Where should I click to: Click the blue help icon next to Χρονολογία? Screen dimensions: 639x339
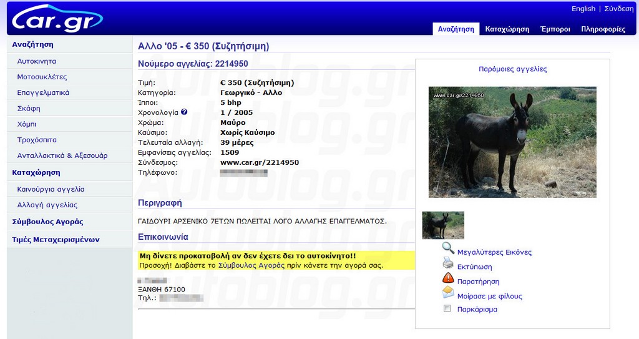(x=184, y=112)
